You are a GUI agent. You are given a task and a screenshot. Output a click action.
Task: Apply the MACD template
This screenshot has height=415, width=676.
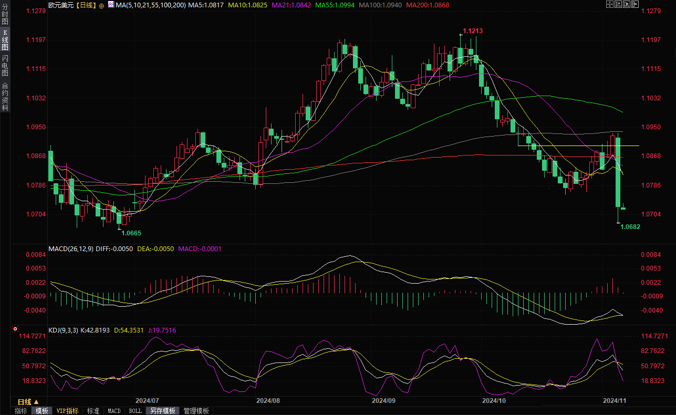click(x=114, y=411)
